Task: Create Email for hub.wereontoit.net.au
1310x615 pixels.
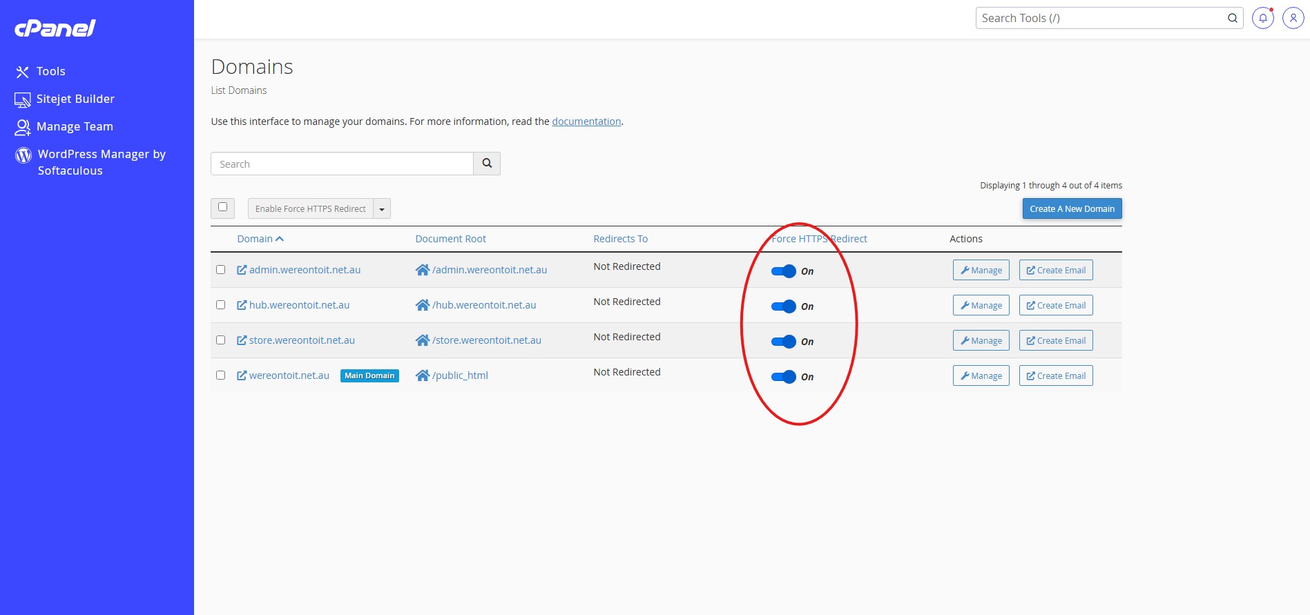Action: 1056,305
